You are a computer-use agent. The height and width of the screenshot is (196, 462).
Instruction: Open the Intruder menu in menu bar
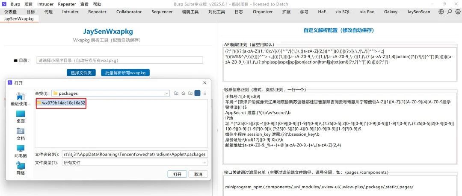(x=45, y=4)
